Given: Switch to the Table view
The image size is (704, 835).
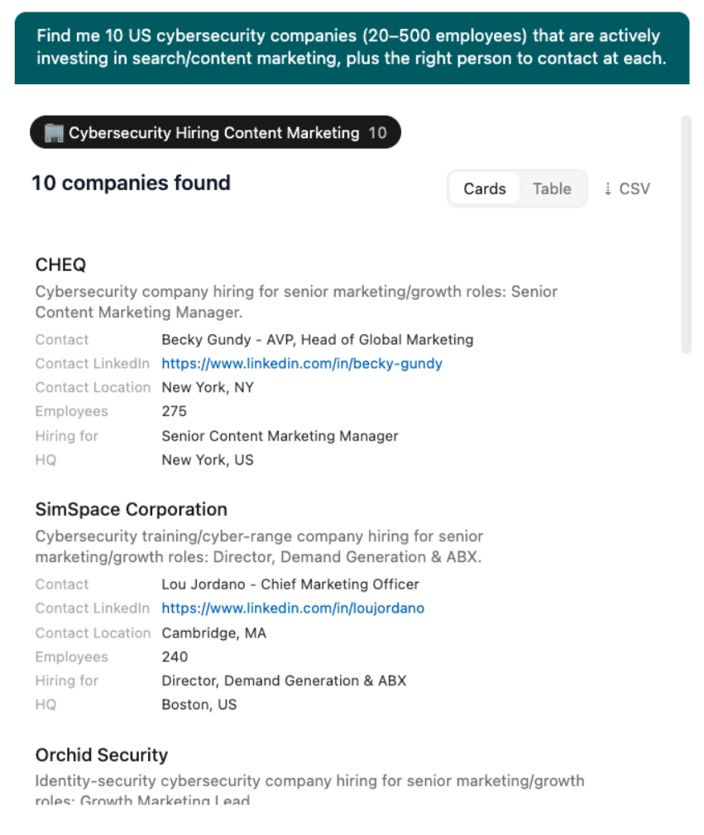Looking at the screenshot, I should pos(552,188).
